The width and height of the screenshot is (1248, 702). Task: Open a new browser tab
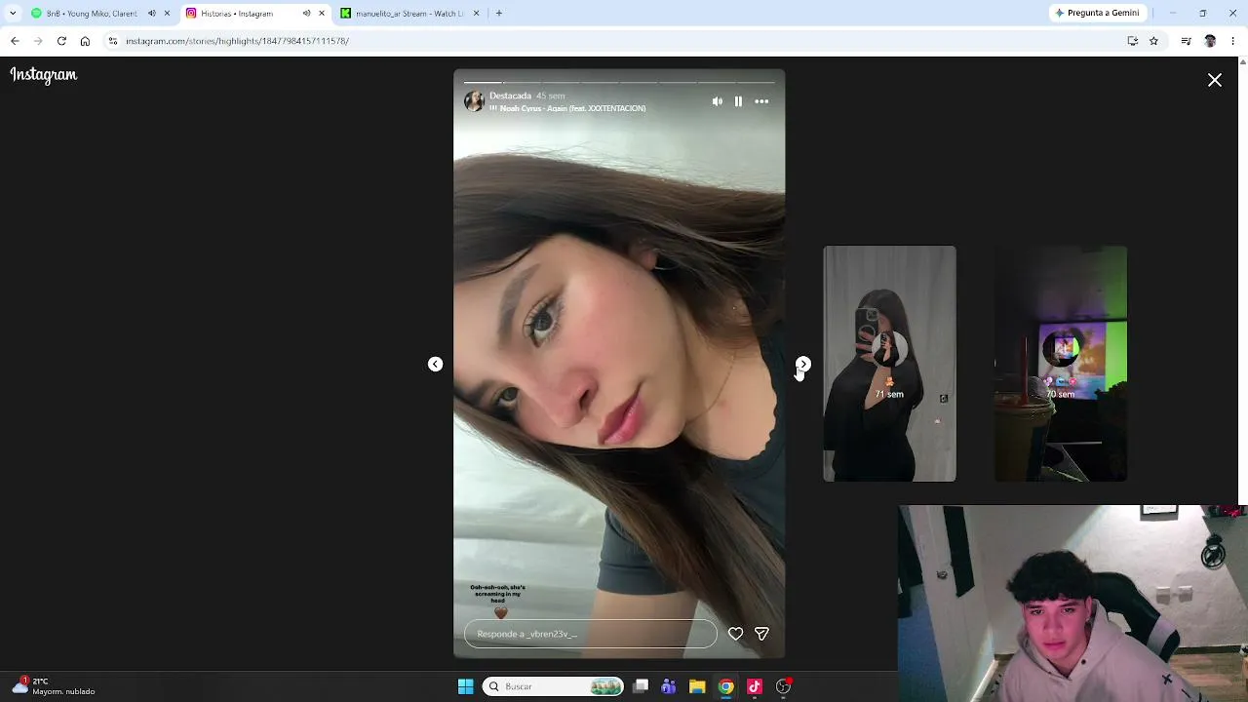[x=499, y=14]
